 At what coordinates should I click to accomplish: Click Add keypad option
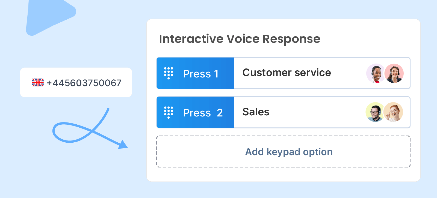(289, 152)
